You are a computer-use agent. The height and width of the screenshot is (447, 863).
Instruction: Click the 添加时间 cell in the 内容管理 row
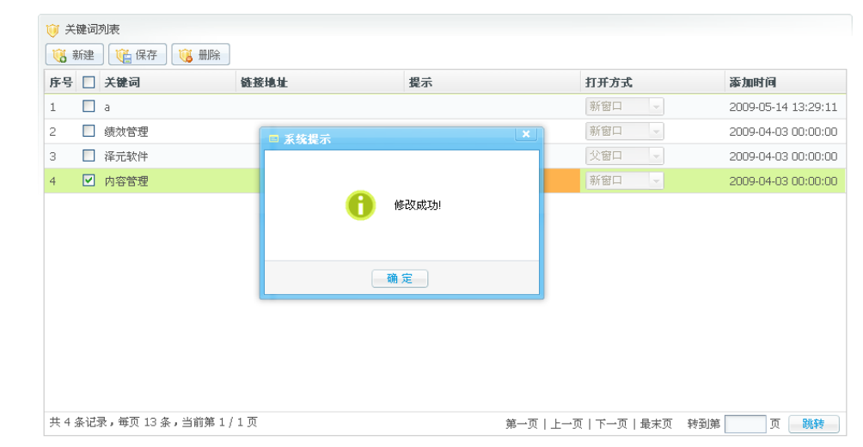click(783, 181)
